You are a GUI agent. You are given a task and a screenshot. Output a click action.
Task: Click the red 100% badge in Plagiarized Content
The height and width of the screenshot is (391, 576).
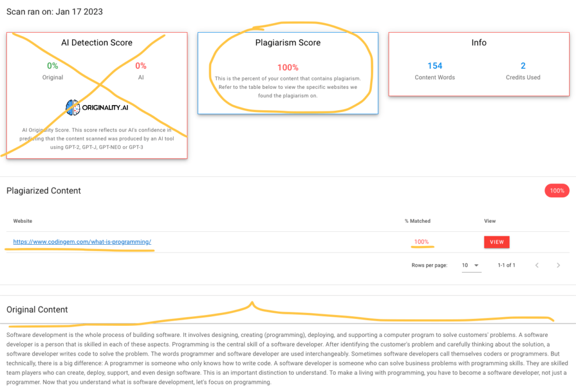pos(557,191)
